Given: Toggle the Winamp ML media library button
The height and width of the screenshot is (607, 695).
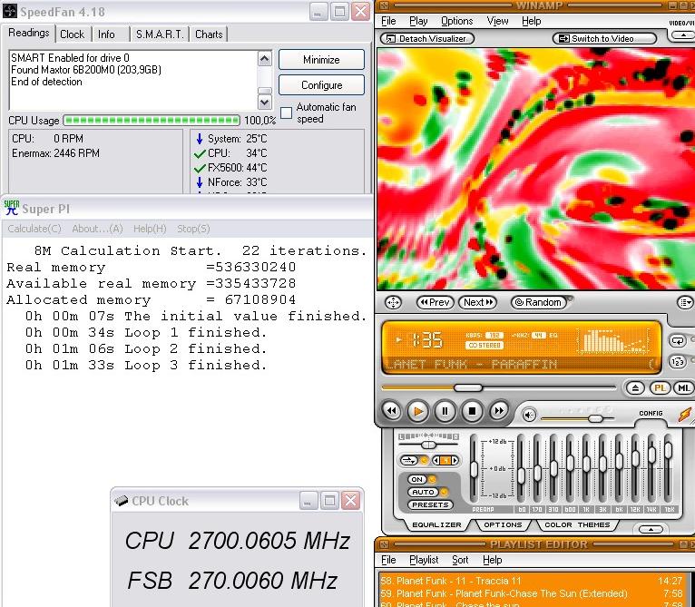Looking at the screenshot, I should [683, 388].
